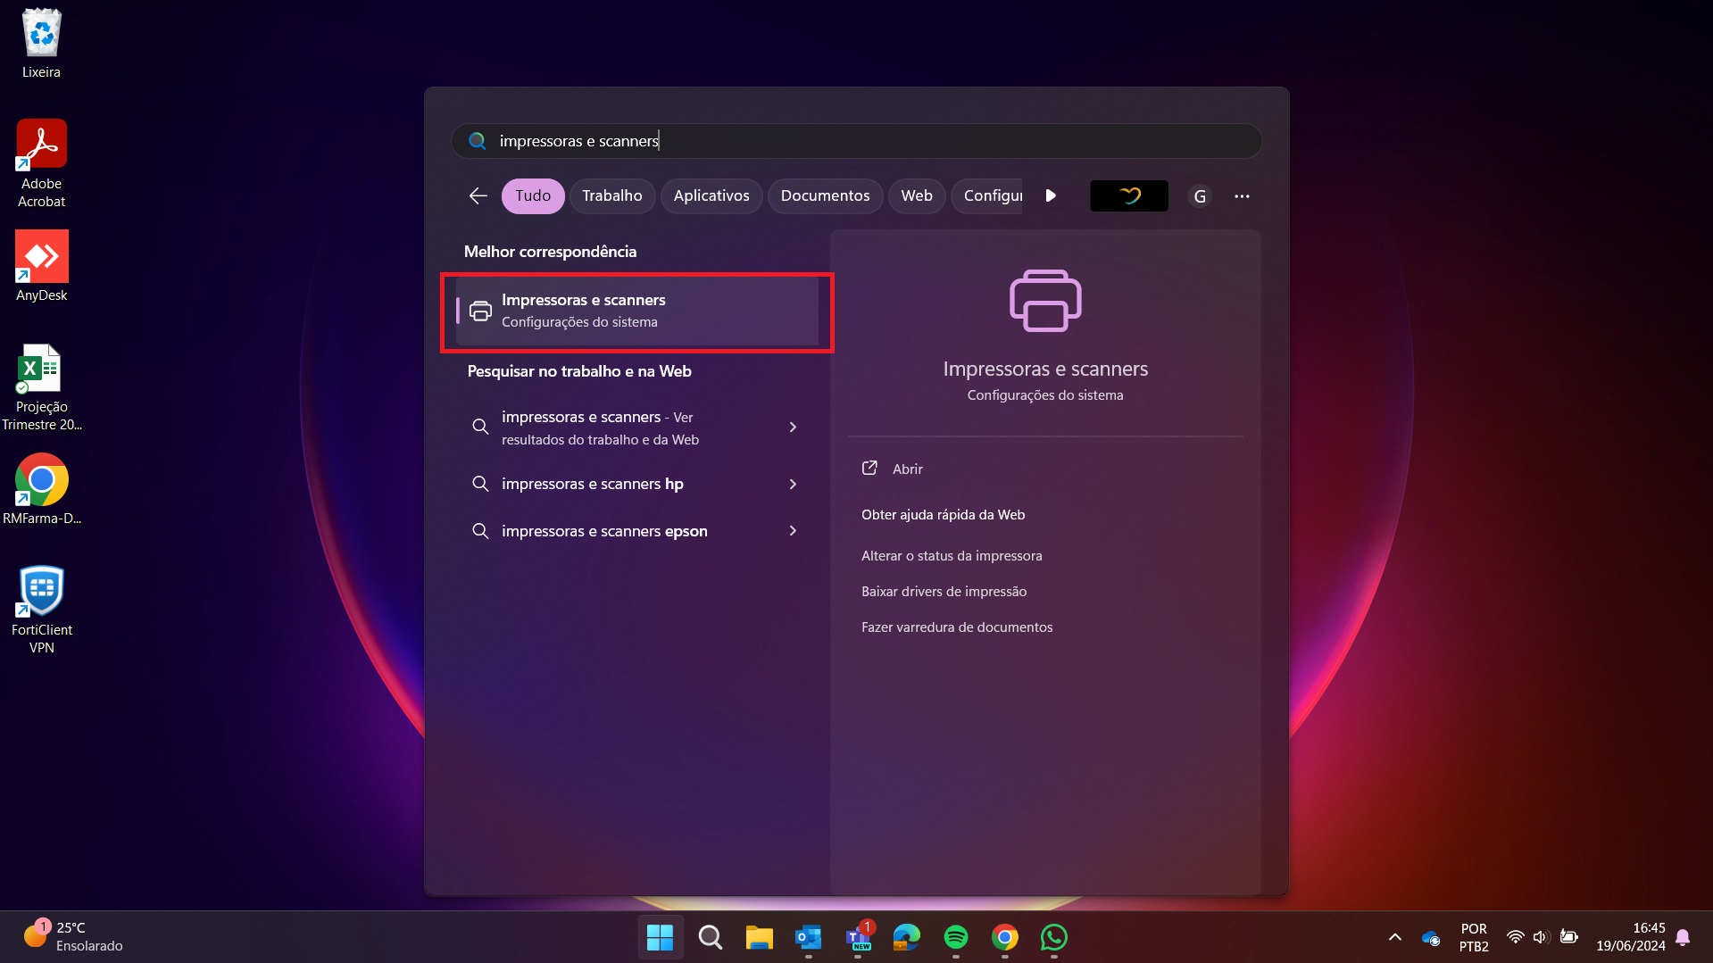The image size is (1713, 963).
Task: Select the Documentos filter tab
Action: click(x=824, y=196)
